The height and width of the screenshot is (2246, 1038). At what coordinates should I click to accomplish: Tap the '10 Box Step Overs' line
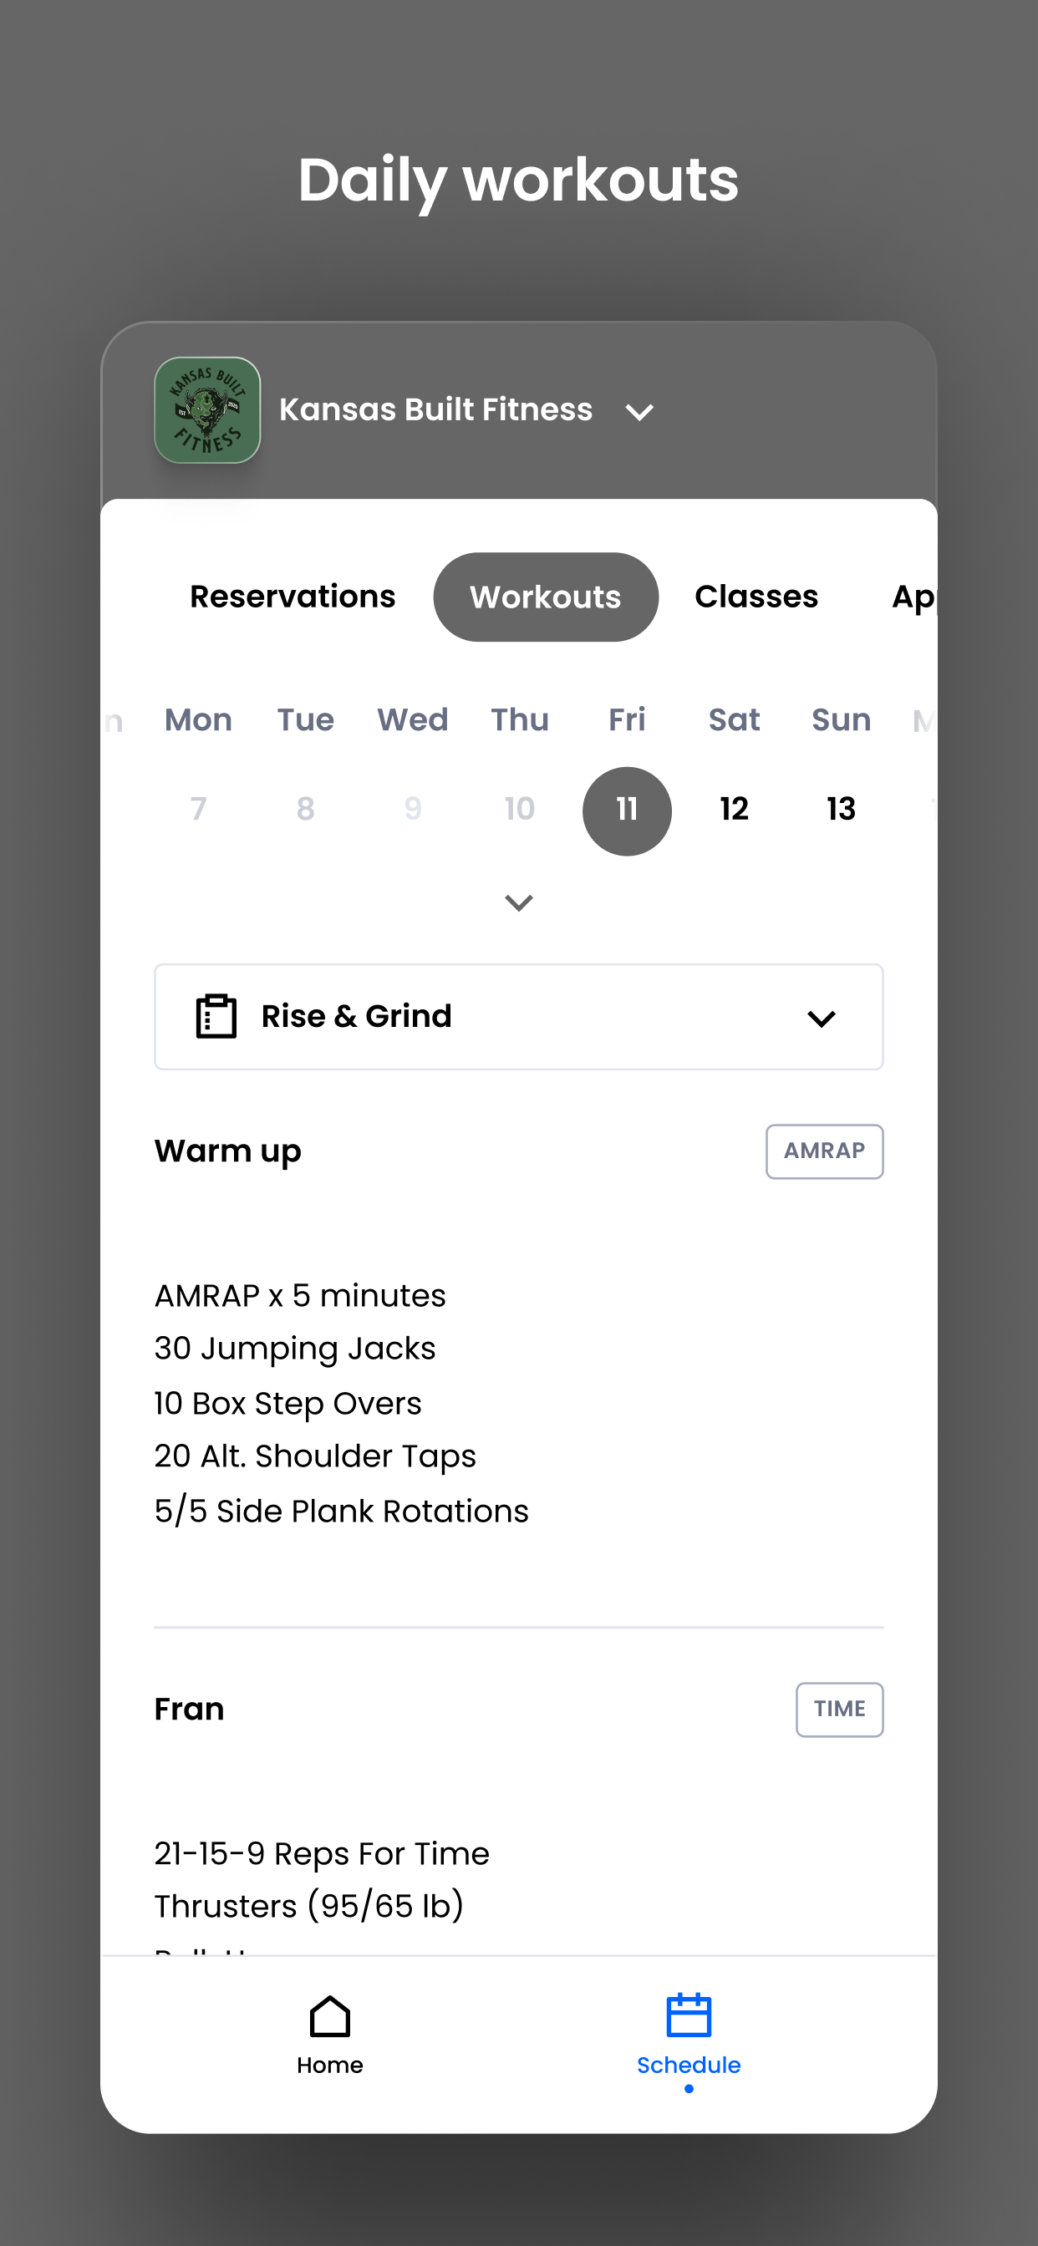pyautogui.click(x=287, y=1404)
